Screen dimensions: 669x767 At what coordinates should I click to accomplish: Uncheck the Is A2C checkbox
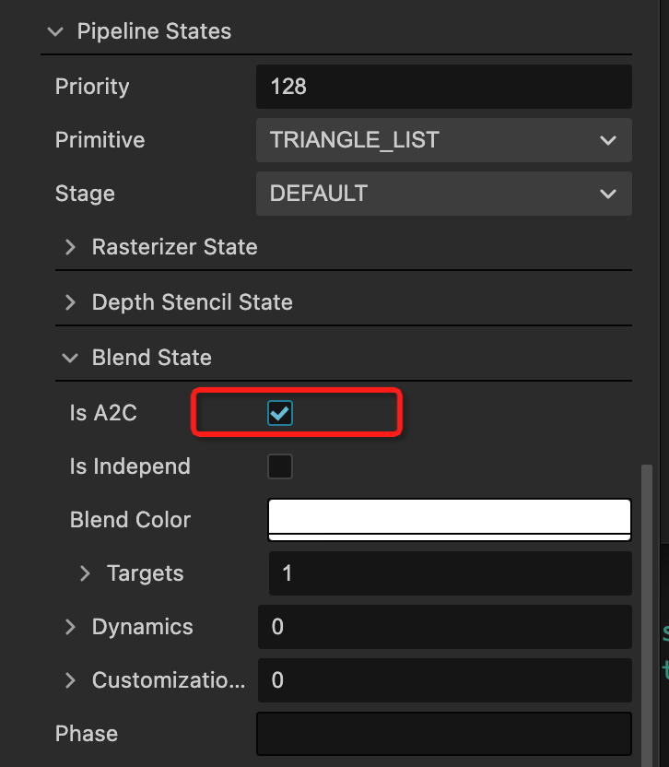point(280,414)
